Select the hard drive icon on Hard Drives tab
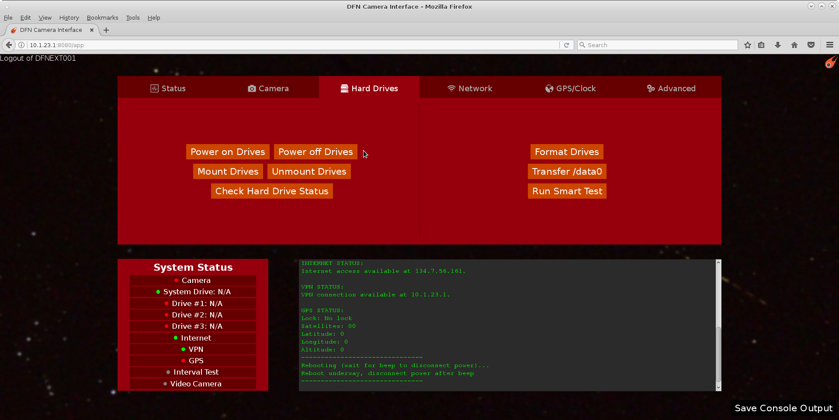Viewport: 839px width, 420px height. click(x=343, y=88)
